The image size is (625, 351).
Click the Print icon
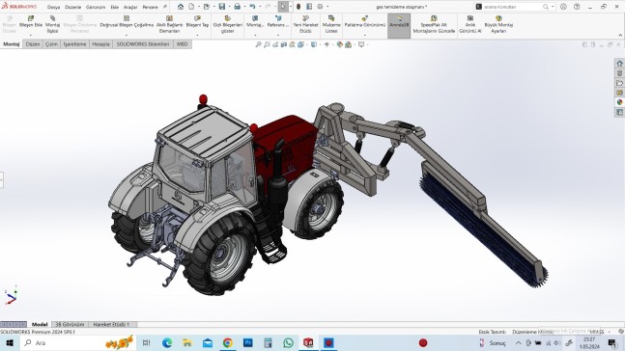pyautogui.click(x=238, y=7)
